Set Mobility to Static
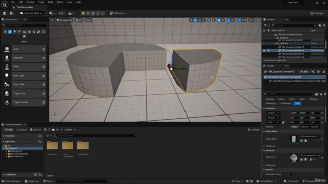This screenshot has width=328, height=184. [294, 127]
